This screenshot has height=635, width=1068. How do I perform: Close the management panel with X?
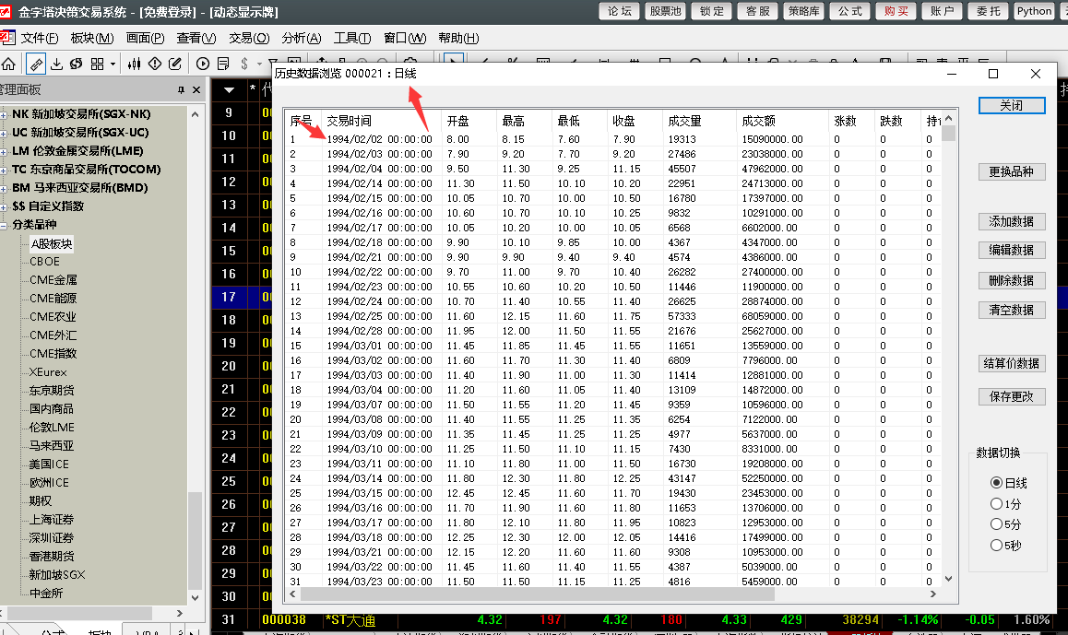point(196,89)
